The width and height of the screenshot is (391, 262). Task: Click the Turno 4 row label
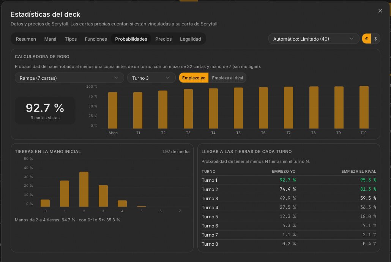click(210, 208)
